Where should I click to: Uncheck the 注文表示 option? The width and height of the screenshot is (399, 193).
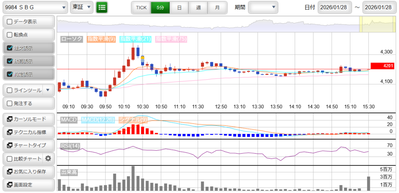pyautogui.click(x=10, y=48)
